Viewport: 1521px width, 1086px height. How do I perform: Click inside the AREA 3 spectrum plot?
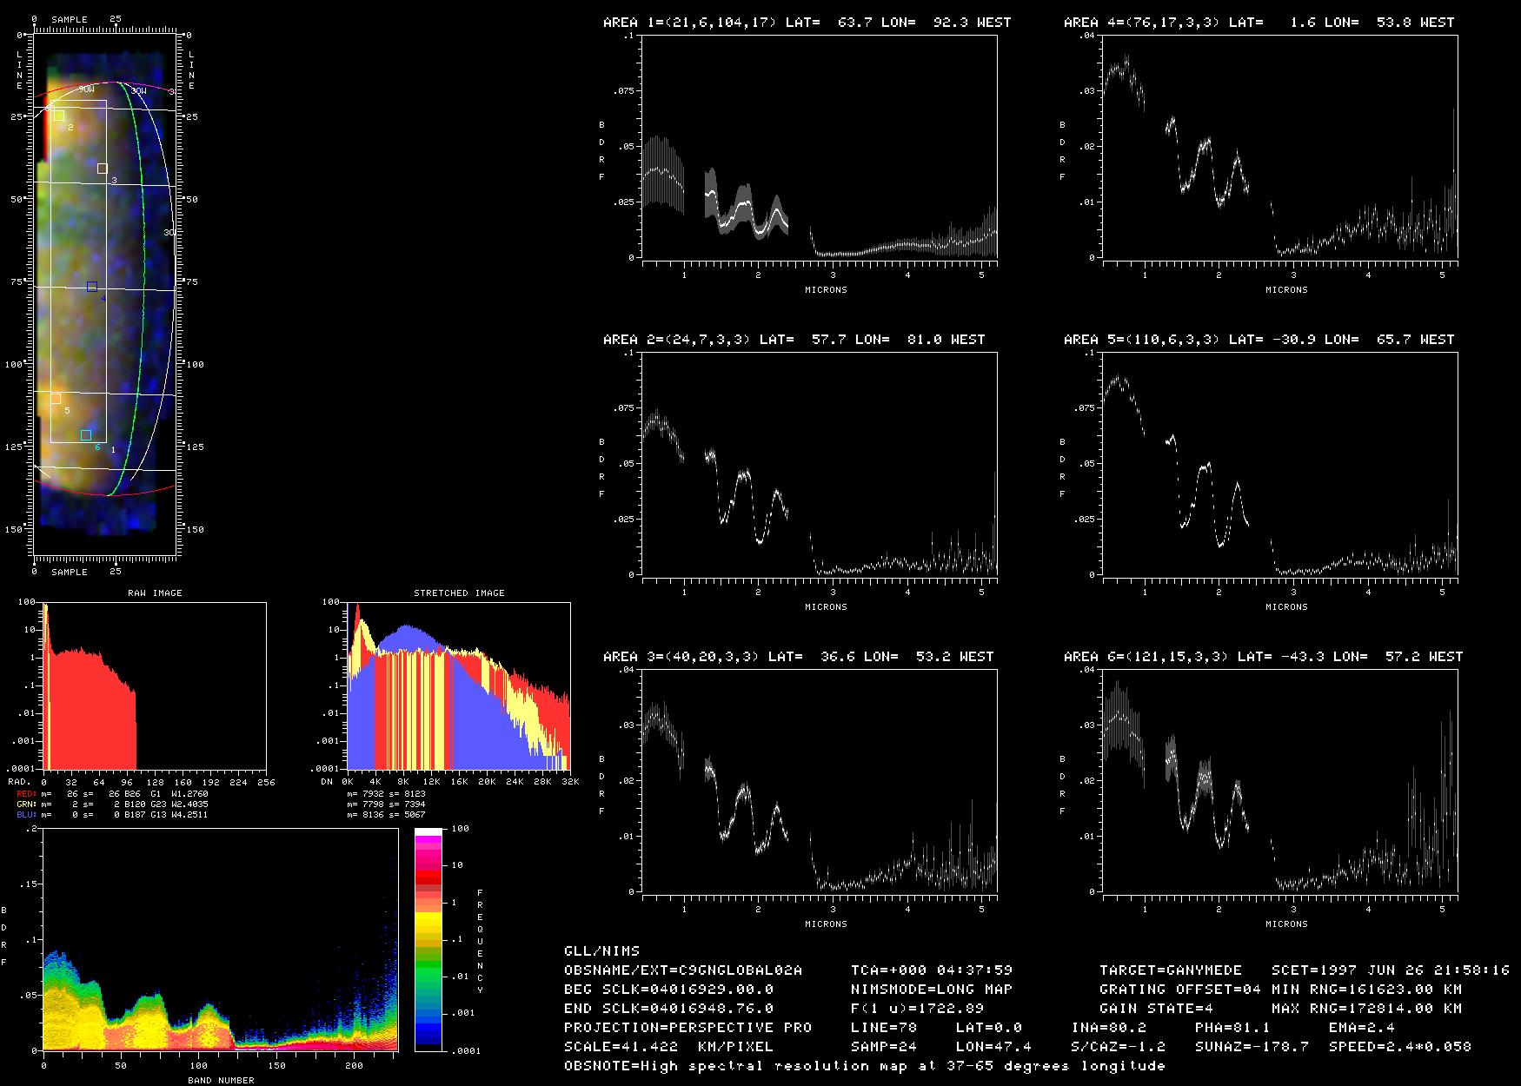[x=820, y=781]
